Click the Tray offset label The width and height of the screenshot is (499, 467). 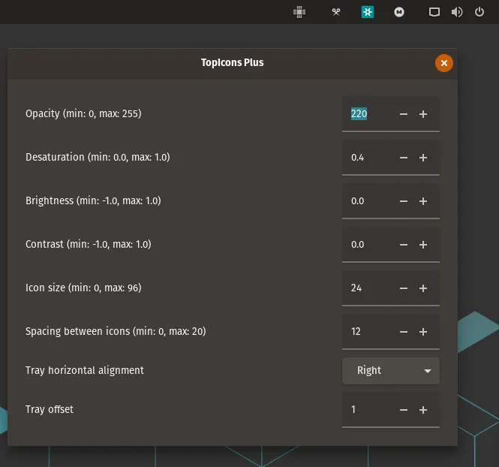pos(50,410)
